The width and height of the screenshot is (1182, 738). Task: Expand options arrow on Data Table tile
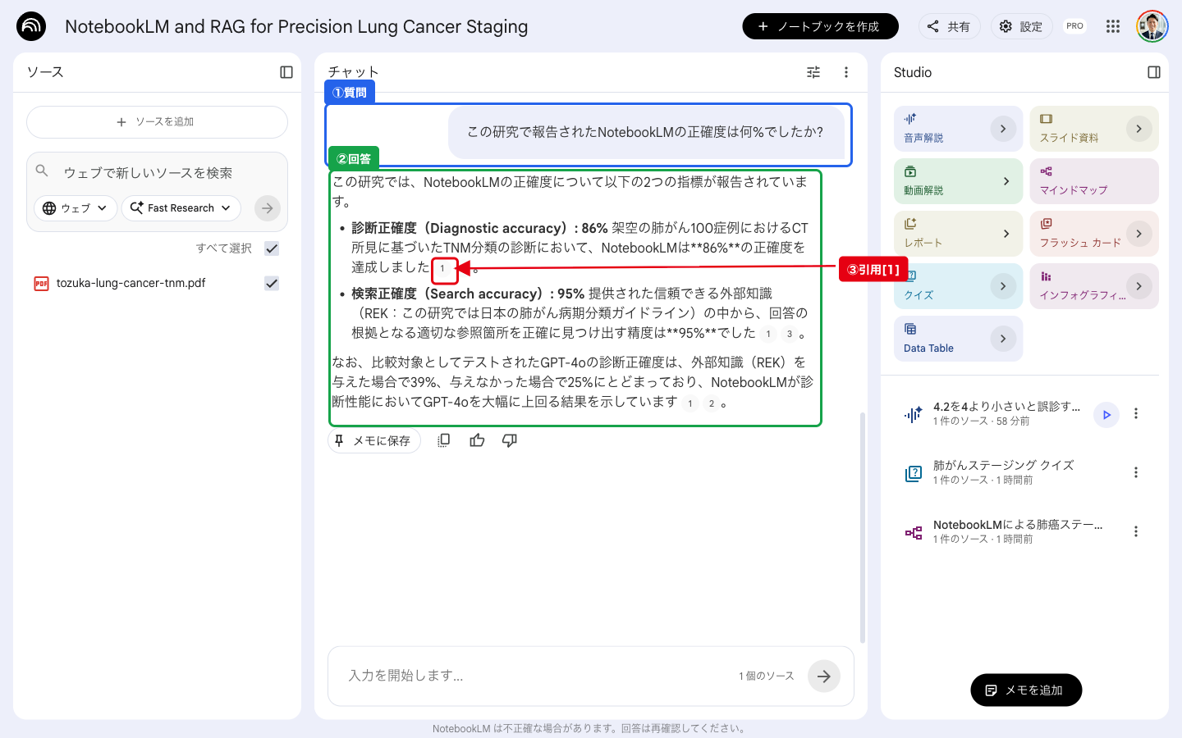click(x=1003, y=339)
